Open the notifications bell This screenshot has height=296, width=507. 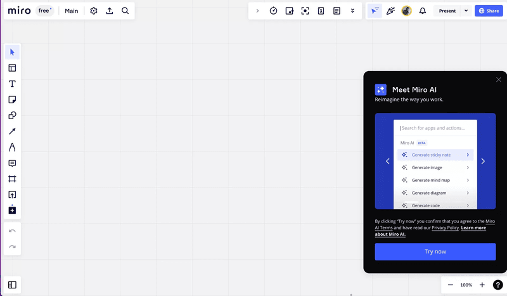[x=423, y=11]
